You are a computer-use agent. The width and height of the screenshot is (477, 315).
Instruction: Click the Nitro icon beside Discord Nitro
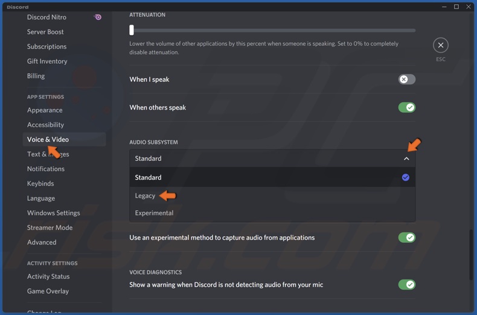tap(98, 17)
